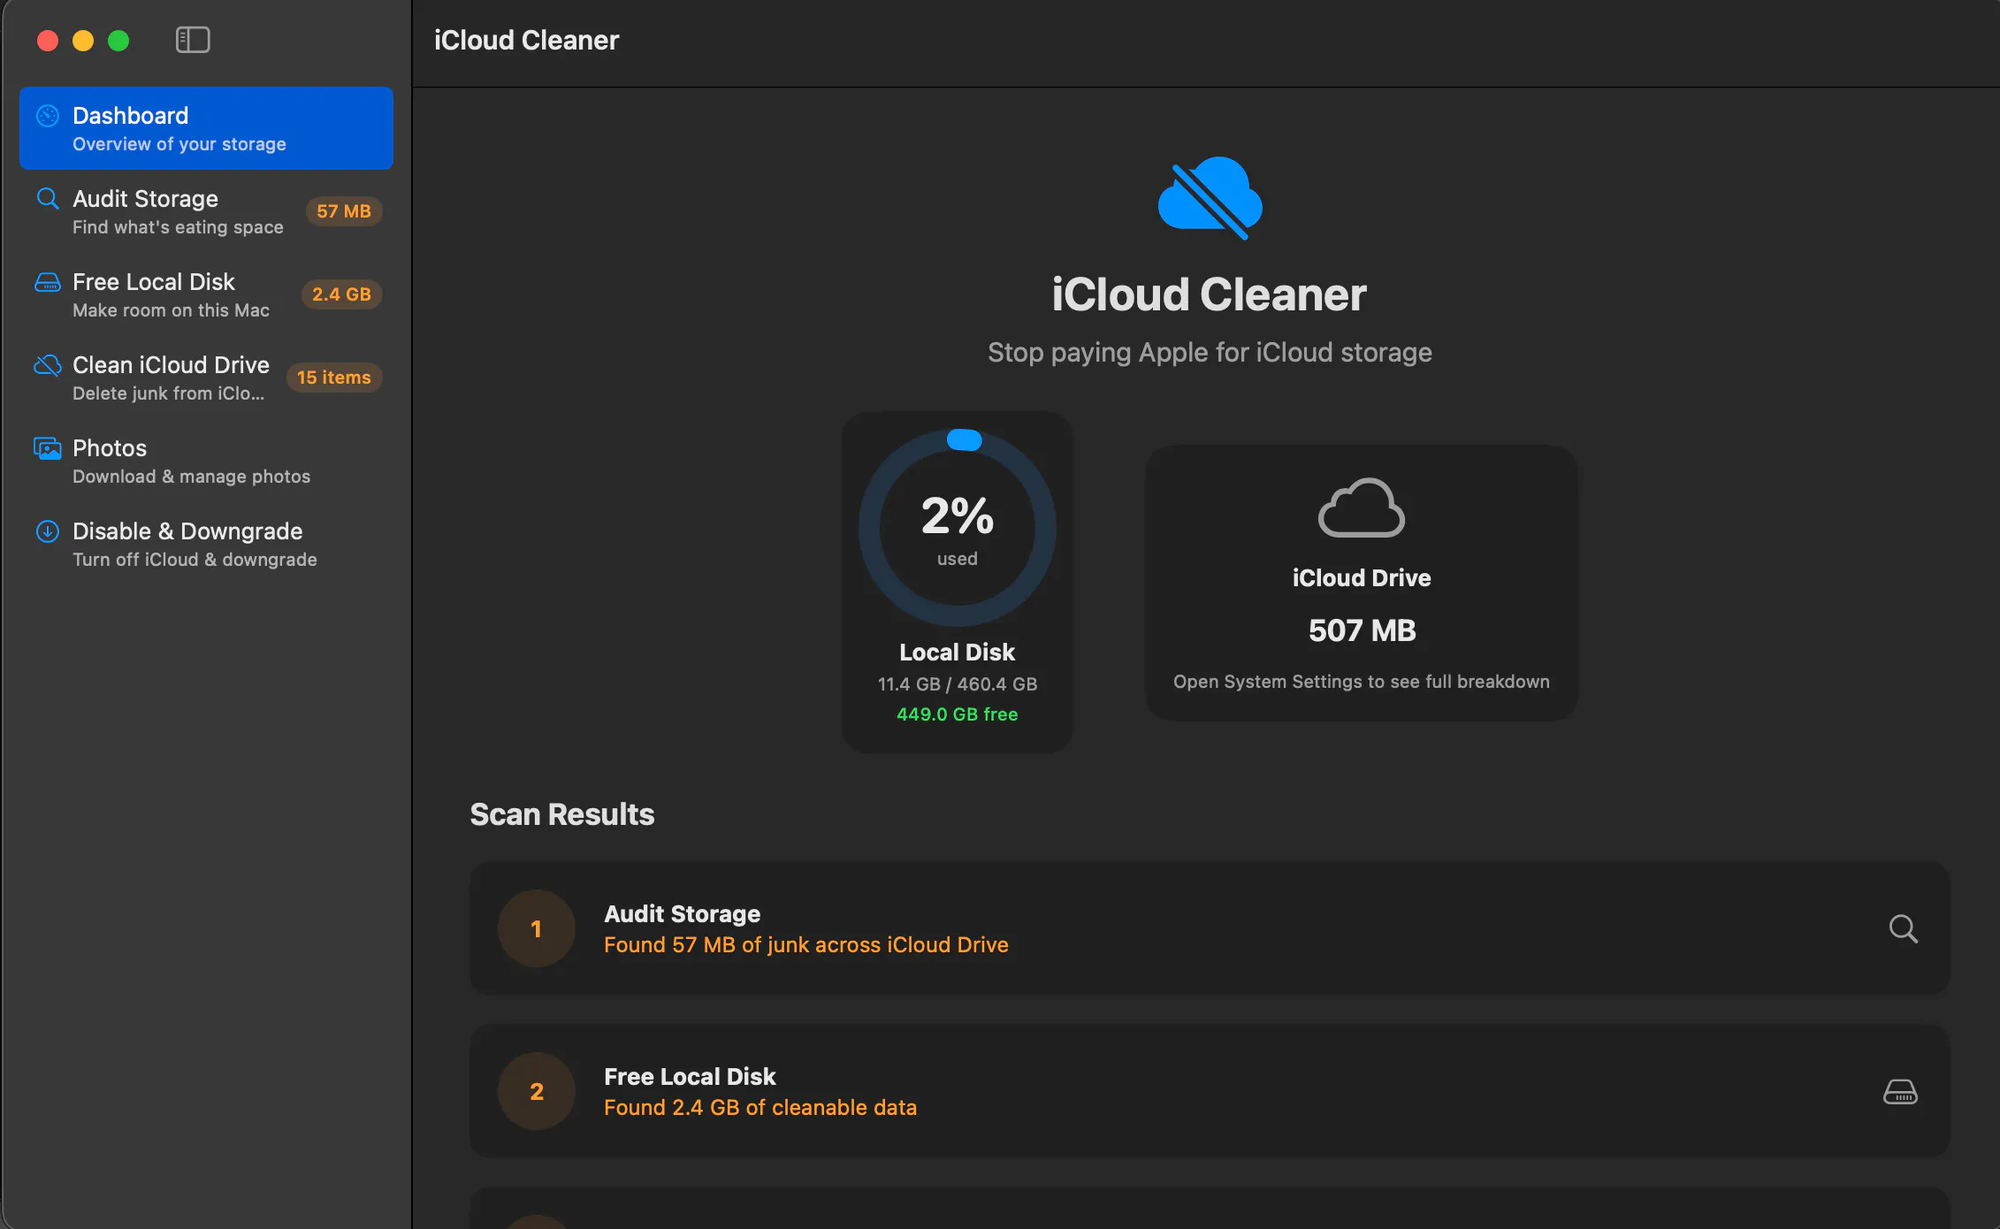Click the Audit Storage magnifier sidebar icon
The width and height of the screenshot is (2000, 1229).
(x=48, y=199)
